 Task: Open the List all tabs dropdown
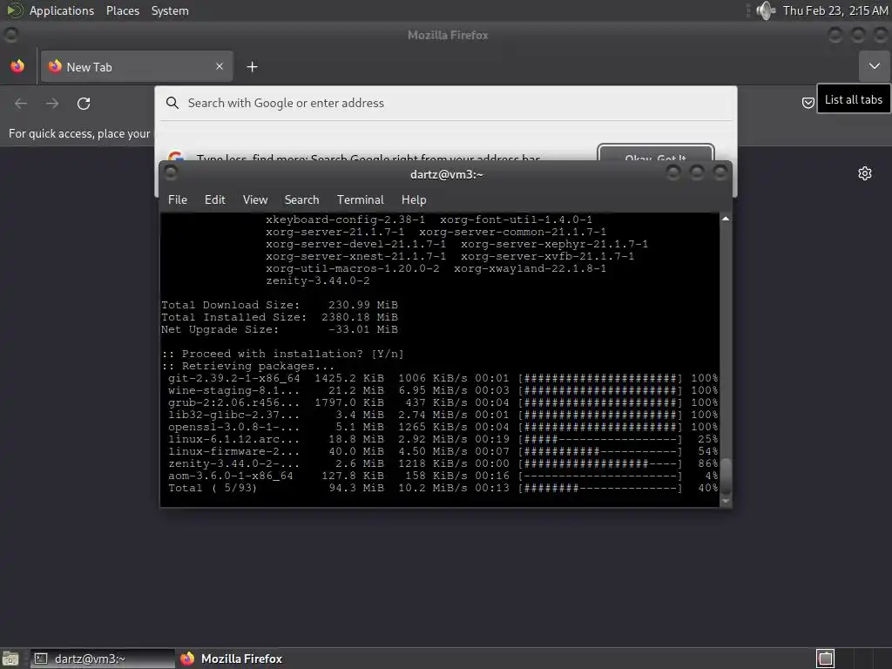click(x=875, y=66)
